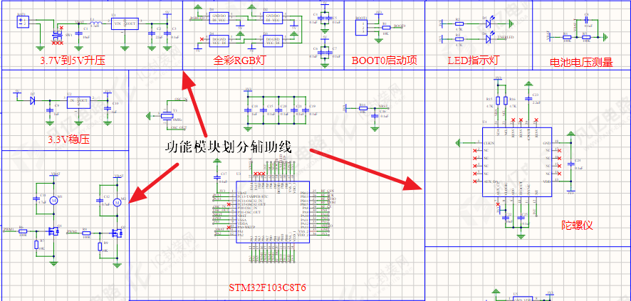Viewport: 631px width, 301px height.
Task: Select resistor R4 in battery measurement divider
Action: pyautogui.click(x=567, y=37)
